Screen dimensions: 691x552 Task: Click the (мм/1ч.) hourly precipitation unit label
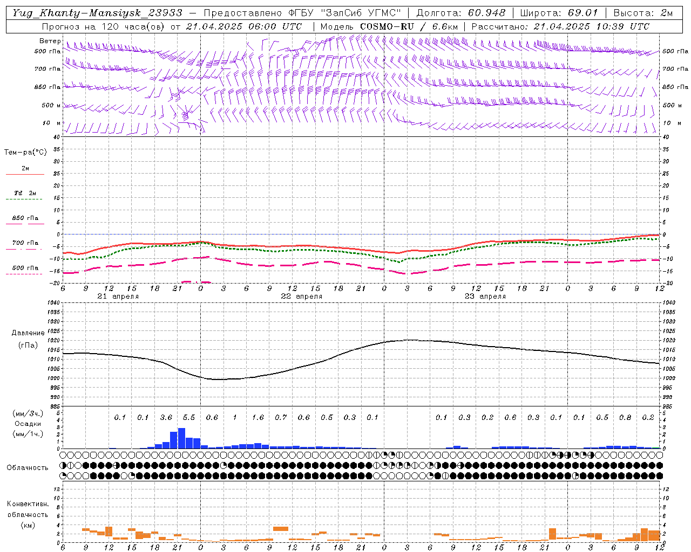[28, 434]
